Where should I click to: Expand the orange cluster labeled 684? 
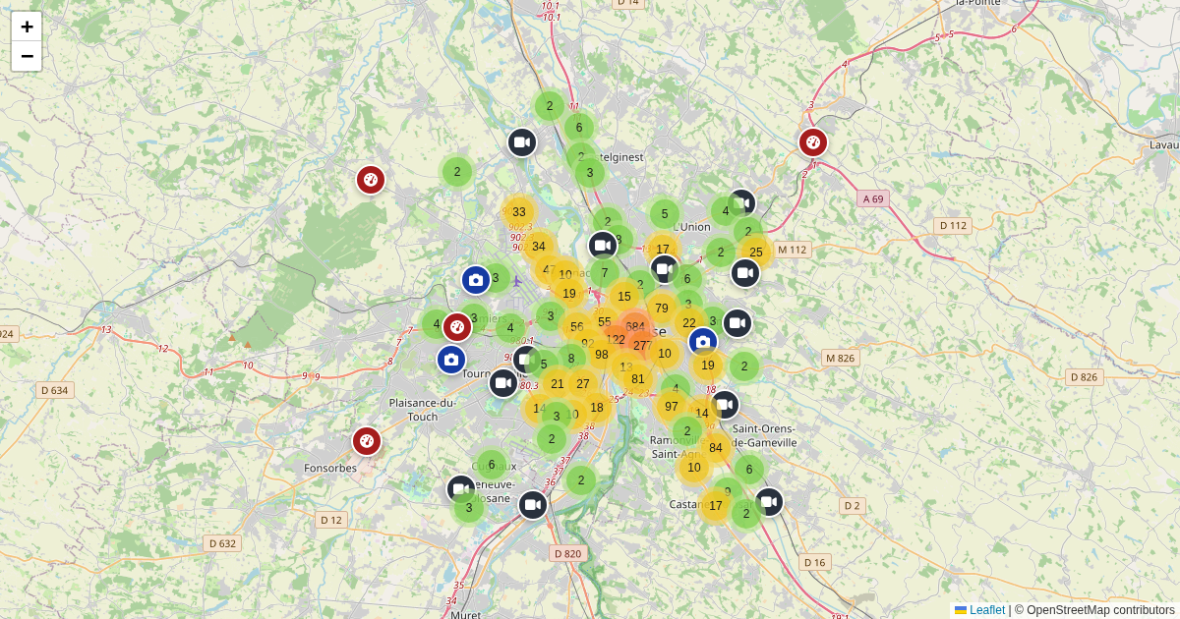[x=635, y=326]
